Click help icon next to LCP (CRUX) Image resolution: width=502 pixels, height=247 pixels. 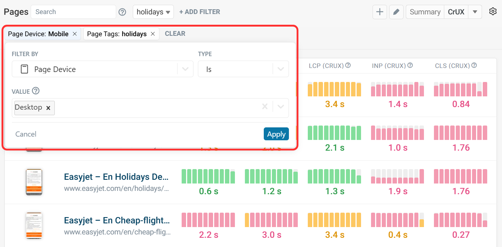348,65
